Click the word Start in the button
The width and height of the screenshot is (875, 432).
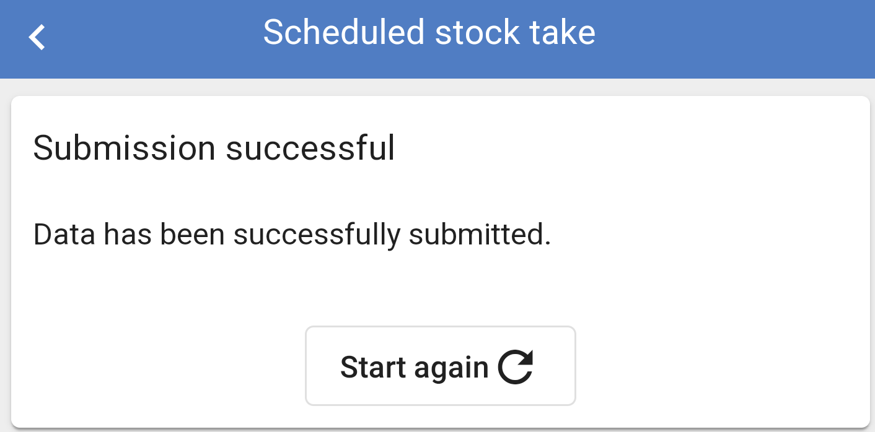pos(374,367)
